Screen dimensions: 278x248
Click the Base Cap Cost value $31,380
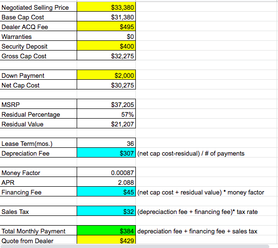[x=106, y=17]
